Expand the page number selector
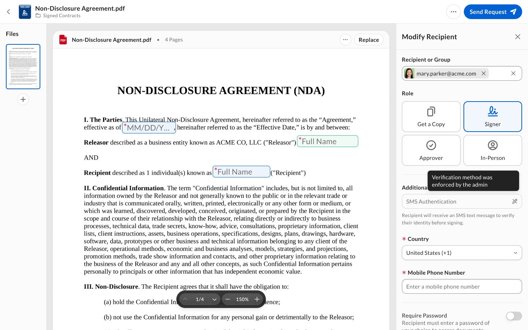 click(x=214, y=299)
